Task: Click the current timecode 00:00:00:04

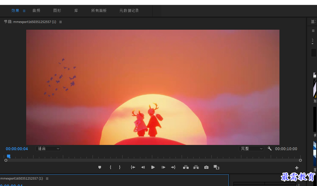Action: pyautogui.click(x=17, y=149)
